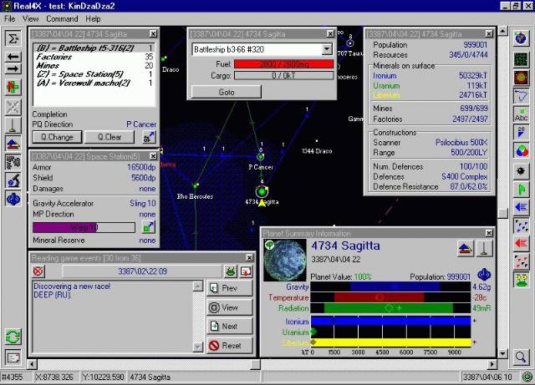
Task: Select Battleship t5-316(2) queue row
Action: [x=94, y=48]
